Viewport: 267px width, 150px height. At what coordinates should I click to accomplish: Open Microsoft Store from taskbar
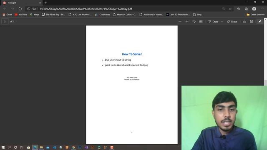(28, 147)
